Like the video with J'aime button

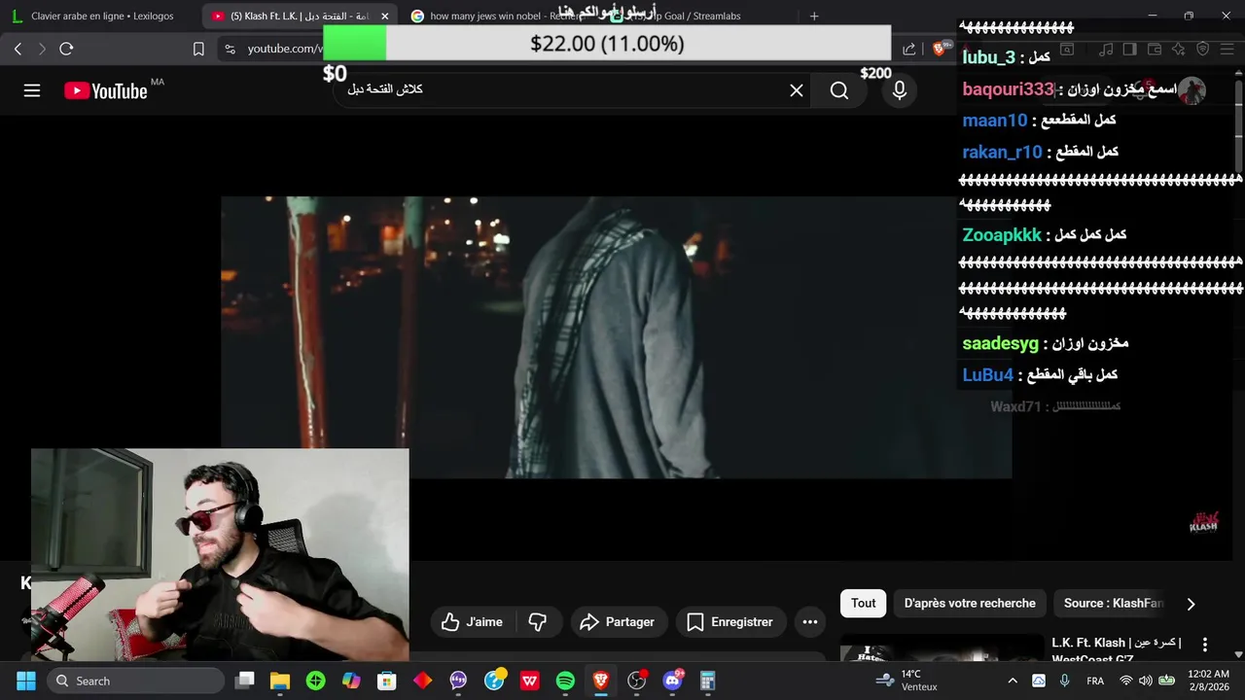tap(473, 622)
